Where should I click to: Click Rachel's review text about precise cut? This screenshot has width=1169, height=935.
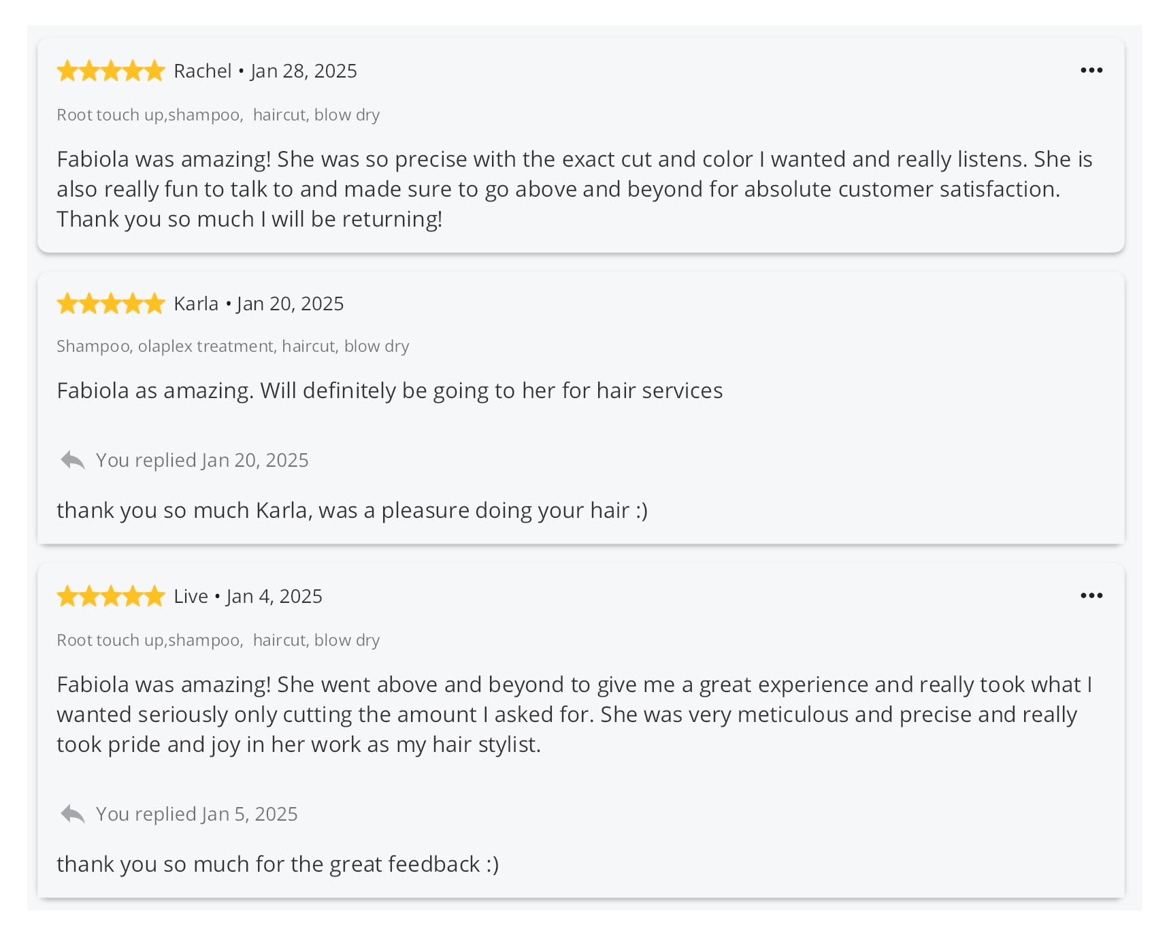pyautogui.click(x=574, y=189)
